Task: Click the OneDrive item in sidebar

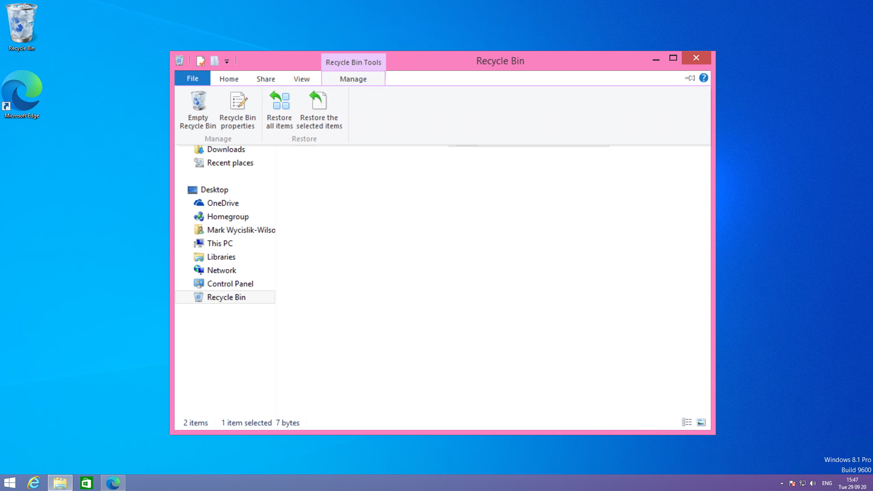Action: point(222,203)
